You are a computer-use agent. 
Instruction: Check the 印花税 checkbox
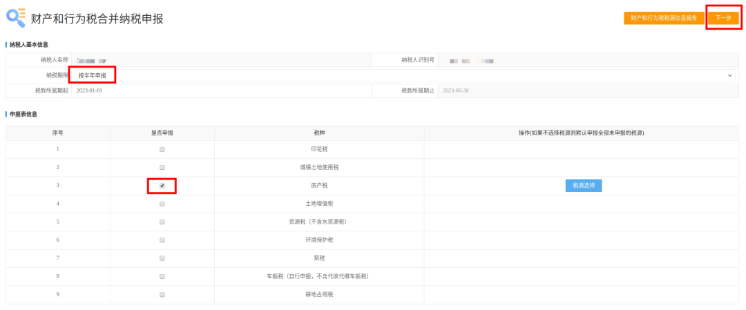tap(162, 149)
